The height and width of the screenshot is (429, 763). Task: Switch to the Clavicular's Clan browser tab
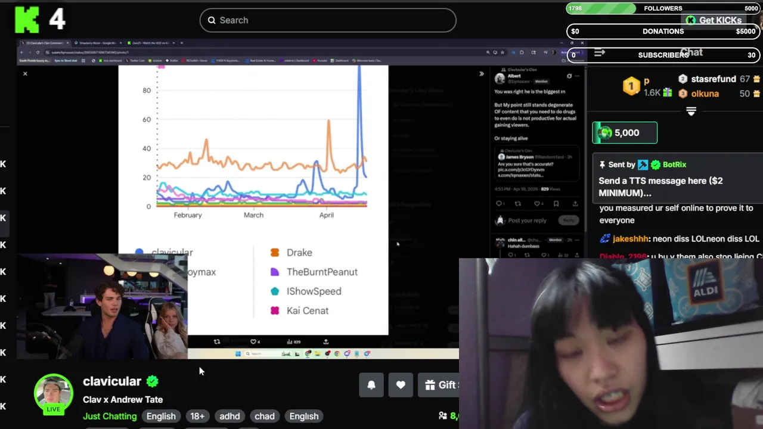(x=45, y=43)
